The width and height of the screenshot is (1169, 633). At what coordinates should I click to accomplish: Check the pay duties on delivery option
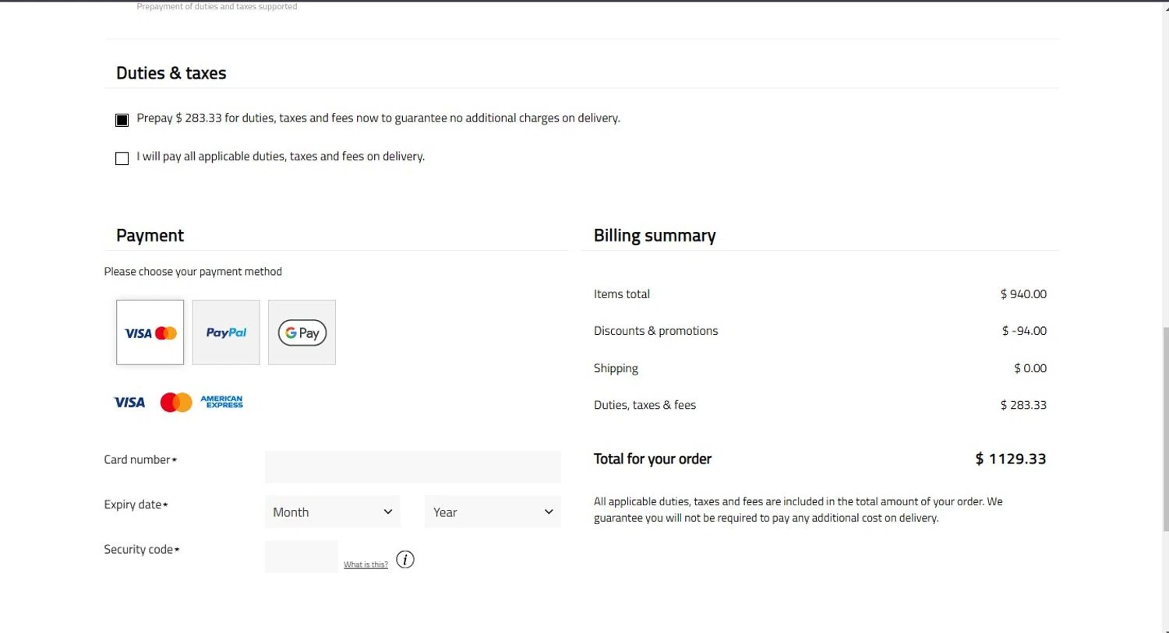[x=122, y=158]
